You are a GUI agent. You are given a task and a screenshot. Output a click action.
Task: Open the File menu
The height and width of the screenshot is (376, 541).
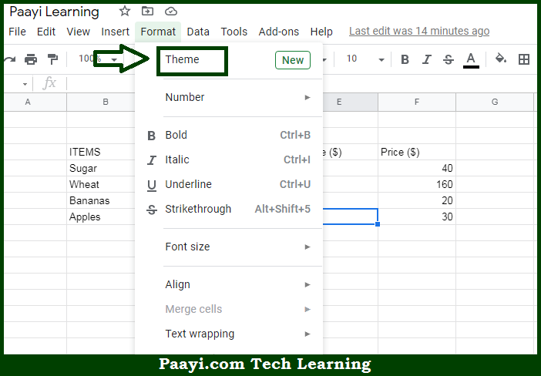[17, 32]
